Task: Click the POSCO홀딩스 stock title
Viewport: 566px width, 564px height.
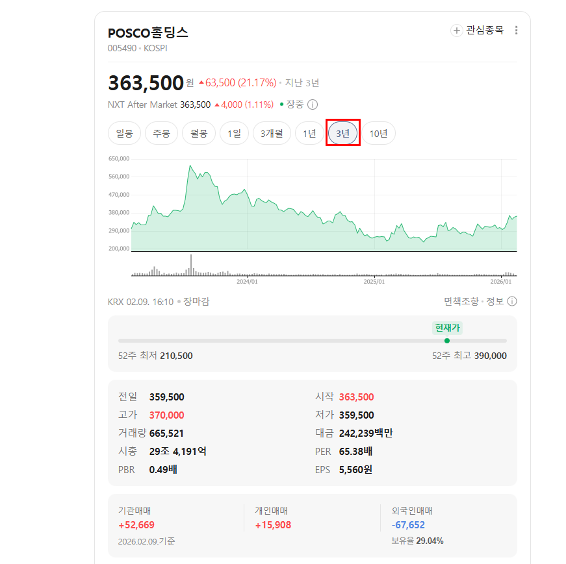Action: [148, 33]
